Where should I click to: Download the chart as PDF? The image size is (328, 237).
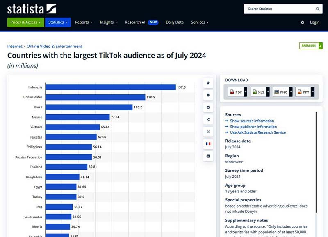click(236, 92)
